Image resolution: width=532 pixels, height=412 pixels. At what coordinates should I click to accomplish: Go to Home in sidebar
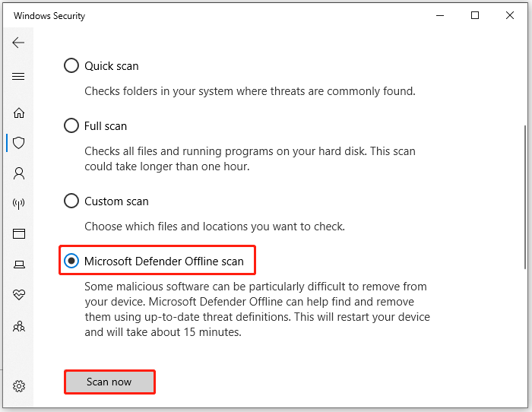tap(19, 113)
